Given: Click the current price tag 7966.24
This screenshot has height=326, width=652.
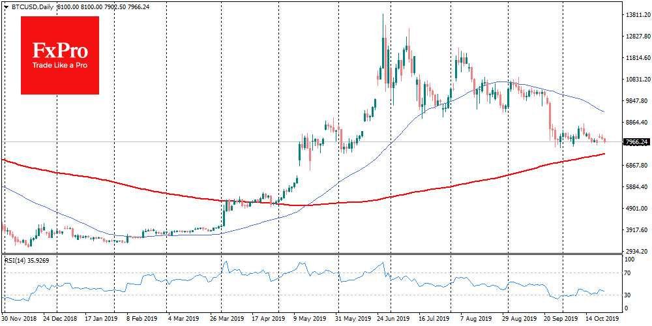Looking at the screenshot, I should click(636, 142).
